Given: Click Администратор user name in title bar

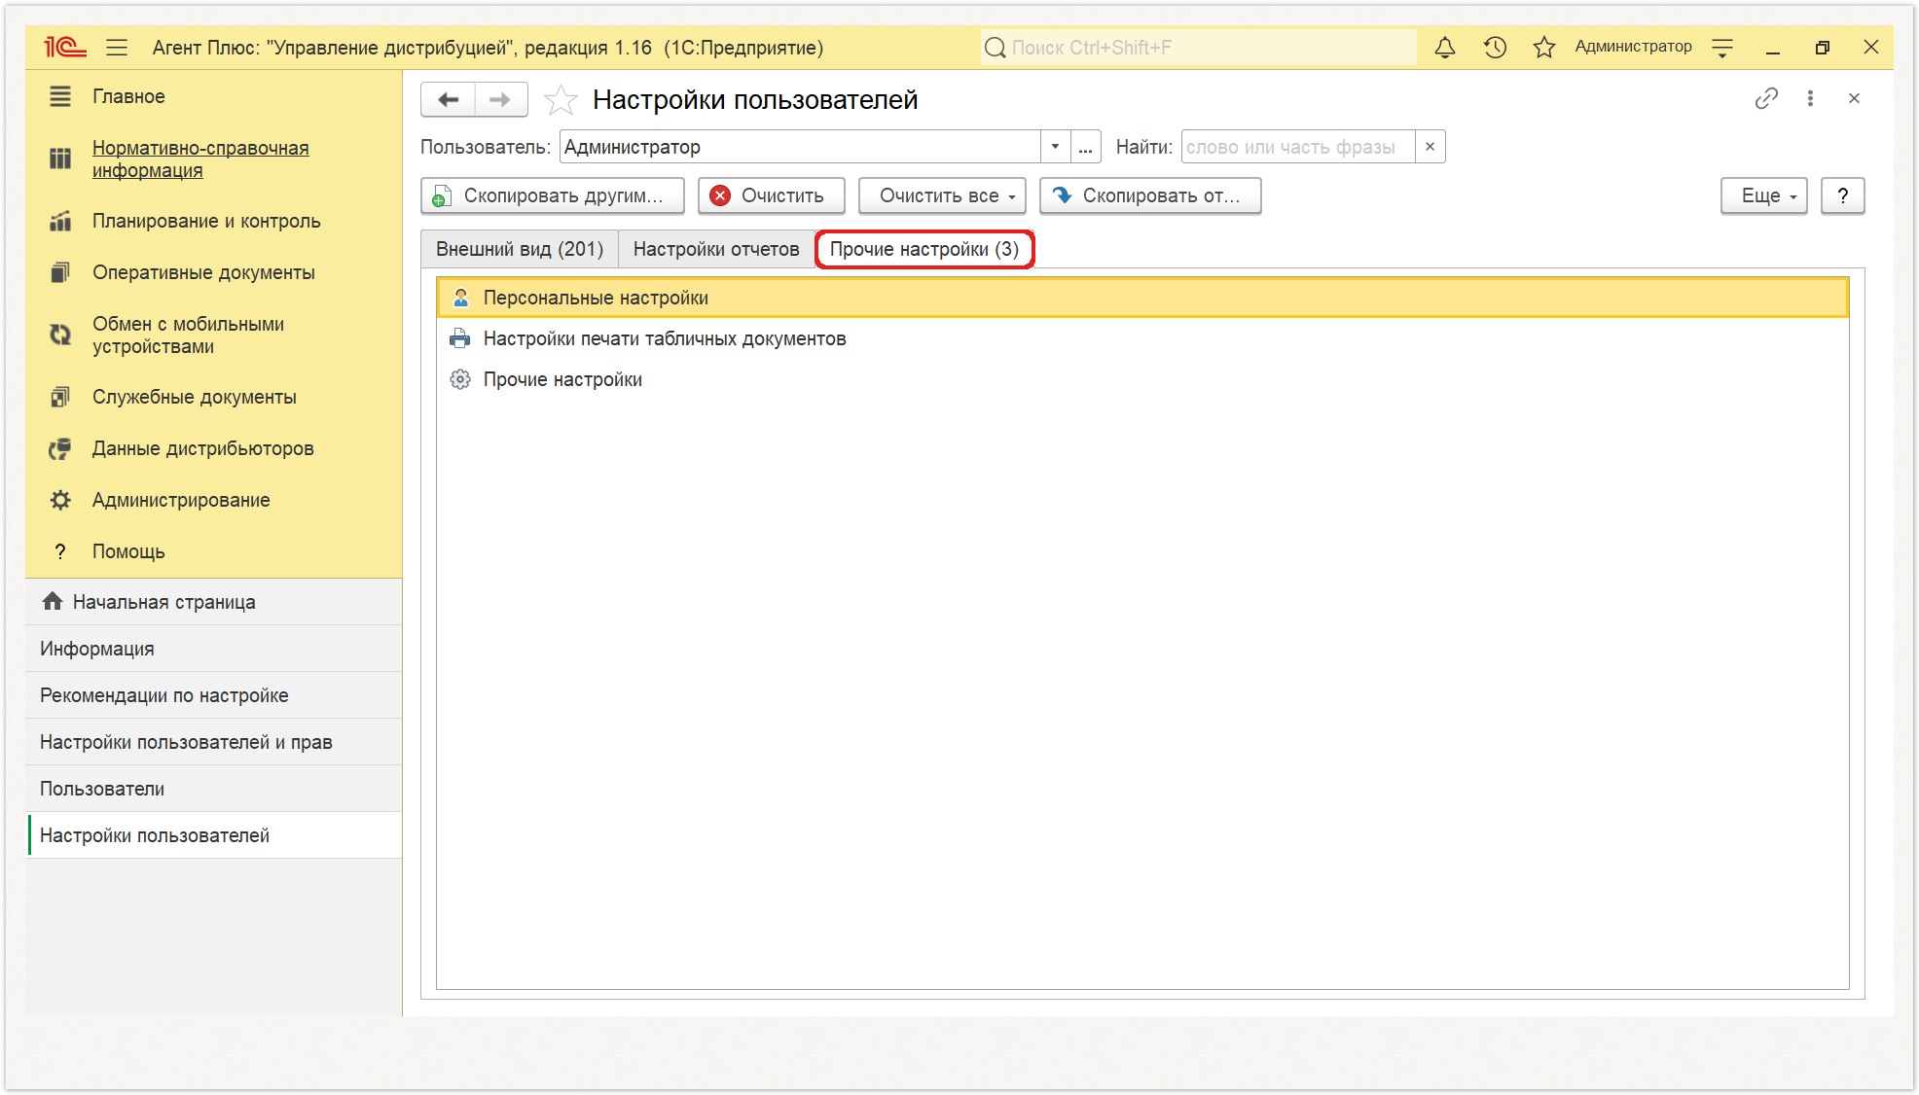Looking at the screenshot, I should point(1633,47).
